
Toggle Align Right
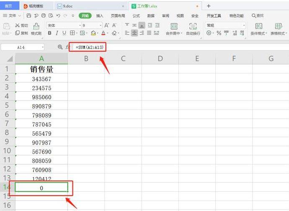(142, 33)
